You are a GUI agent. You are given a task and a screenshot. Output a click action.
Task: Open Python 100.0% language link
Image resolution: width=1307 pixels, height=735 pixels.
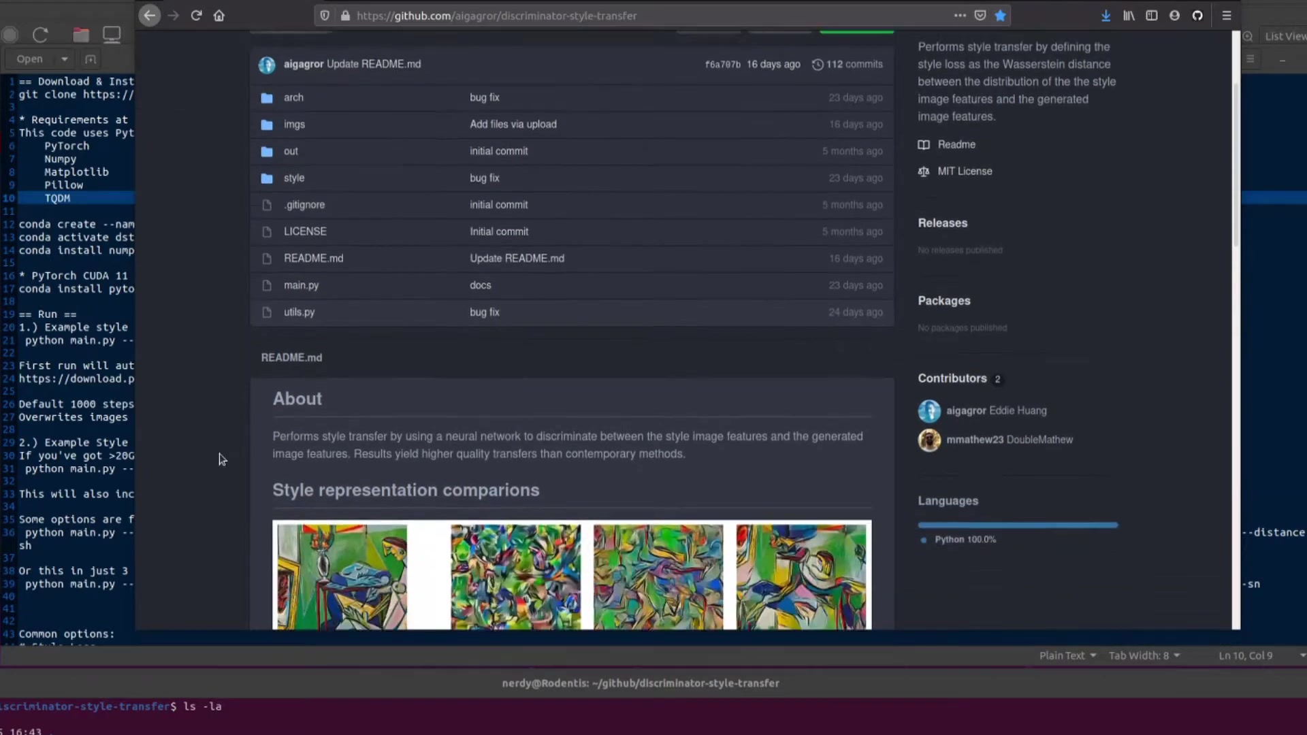point(965,540)
